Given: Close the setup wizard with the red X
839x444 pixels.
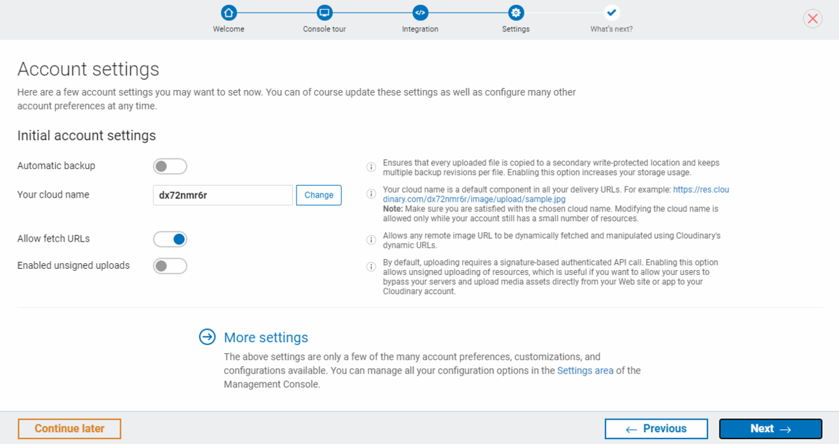Looking at the screenshot, I should [812, 19].
